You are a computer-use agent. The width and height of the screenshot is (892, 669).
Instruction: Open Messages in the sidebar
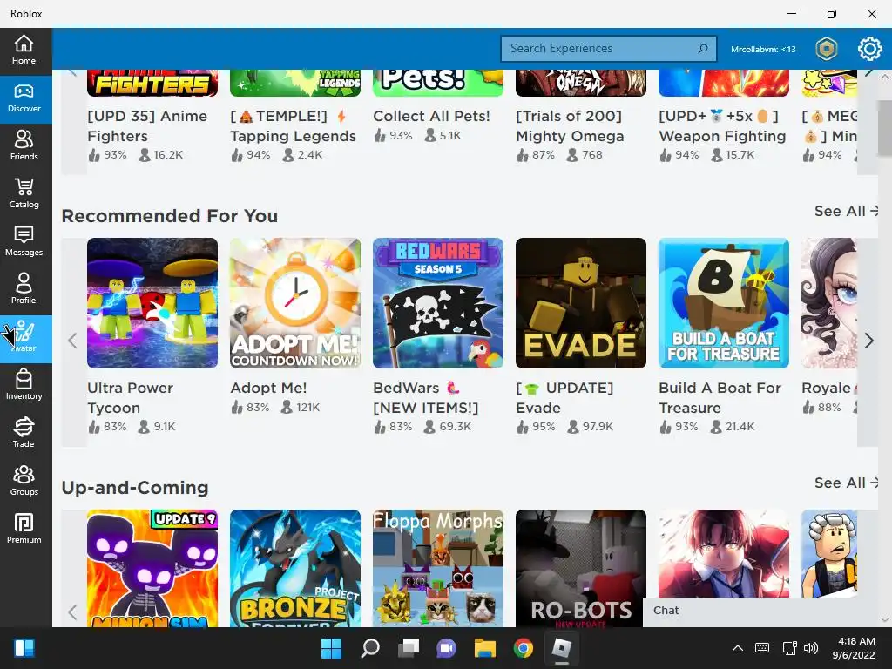[x=24, y=242]
